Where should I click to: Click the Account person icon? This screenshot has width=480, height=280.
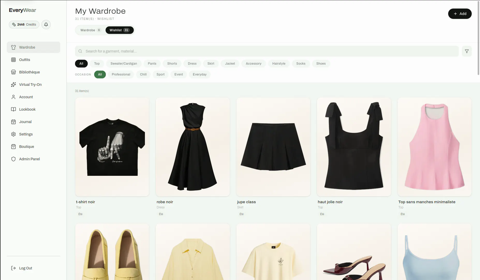(13, 97)
